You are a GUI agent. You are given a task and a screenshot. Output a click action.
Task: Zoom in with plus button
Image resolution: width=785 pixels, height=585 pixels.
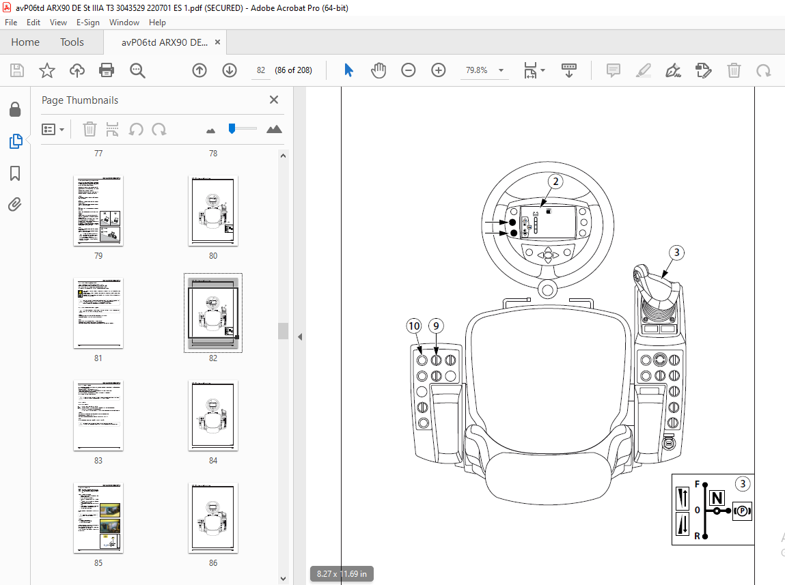pyautogui.click(x=439, y=70)
